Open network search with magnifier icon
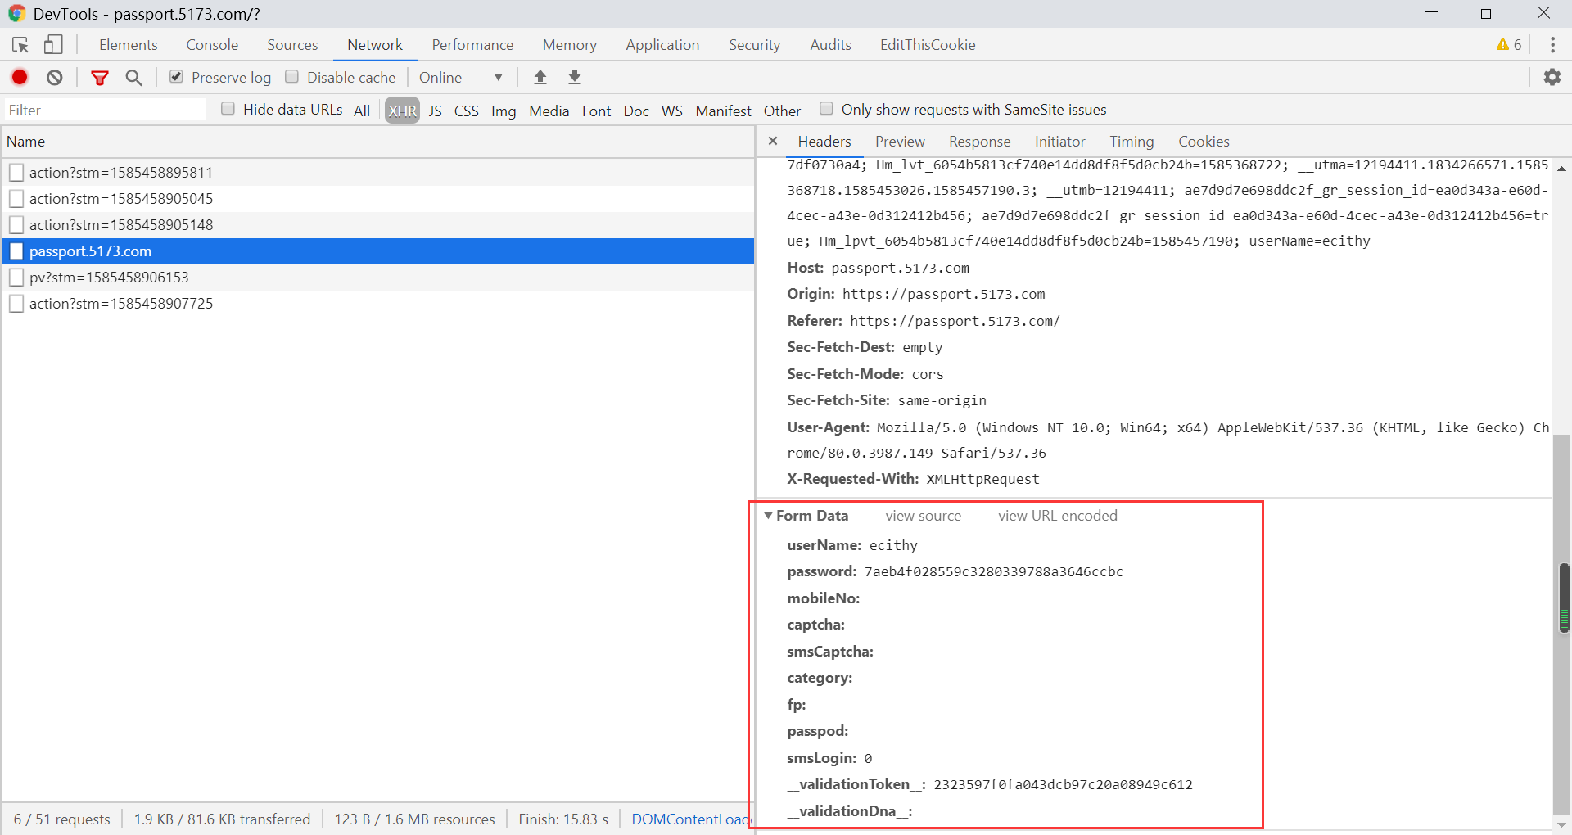The image size is (1572, 835). pos(133,77)
